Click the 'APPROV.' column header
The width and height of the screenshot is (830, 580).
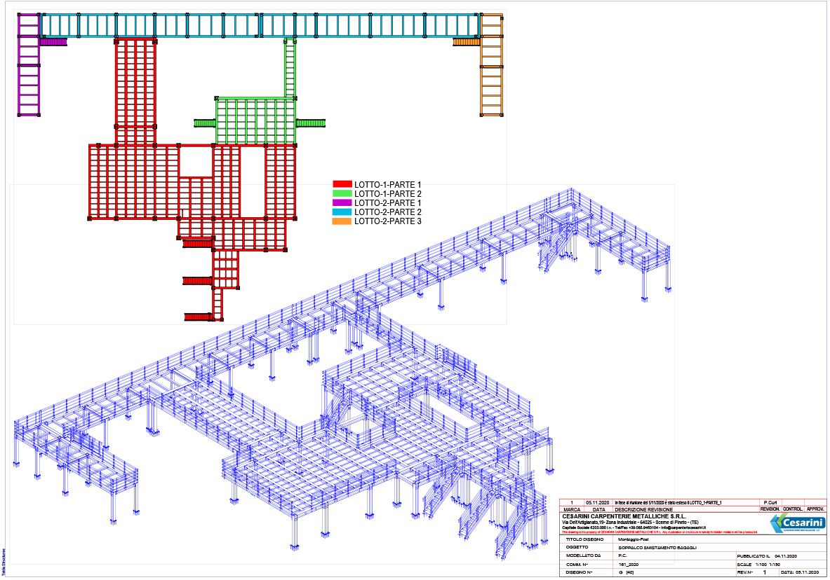tap(816, 509)
